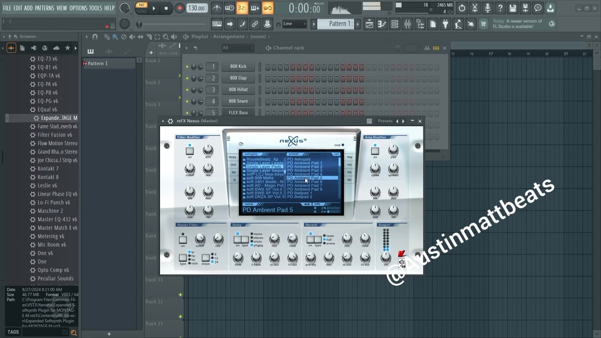This screenshot has width=601, height=338.
Task: Click the Play button in transport bar
Action: pos(154,8)
